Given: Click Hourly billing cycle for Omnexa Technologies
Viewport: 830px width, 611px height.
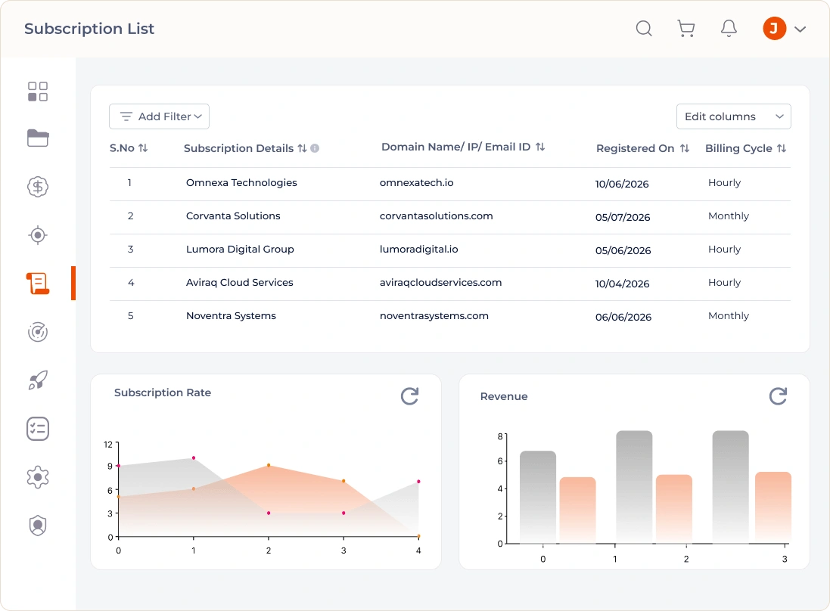Looking at the screenshot, I should pyautogui.click(x=724, y=182).
